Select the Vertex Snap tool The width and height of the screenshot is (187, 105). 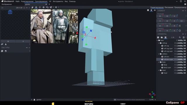click(47, 7)
